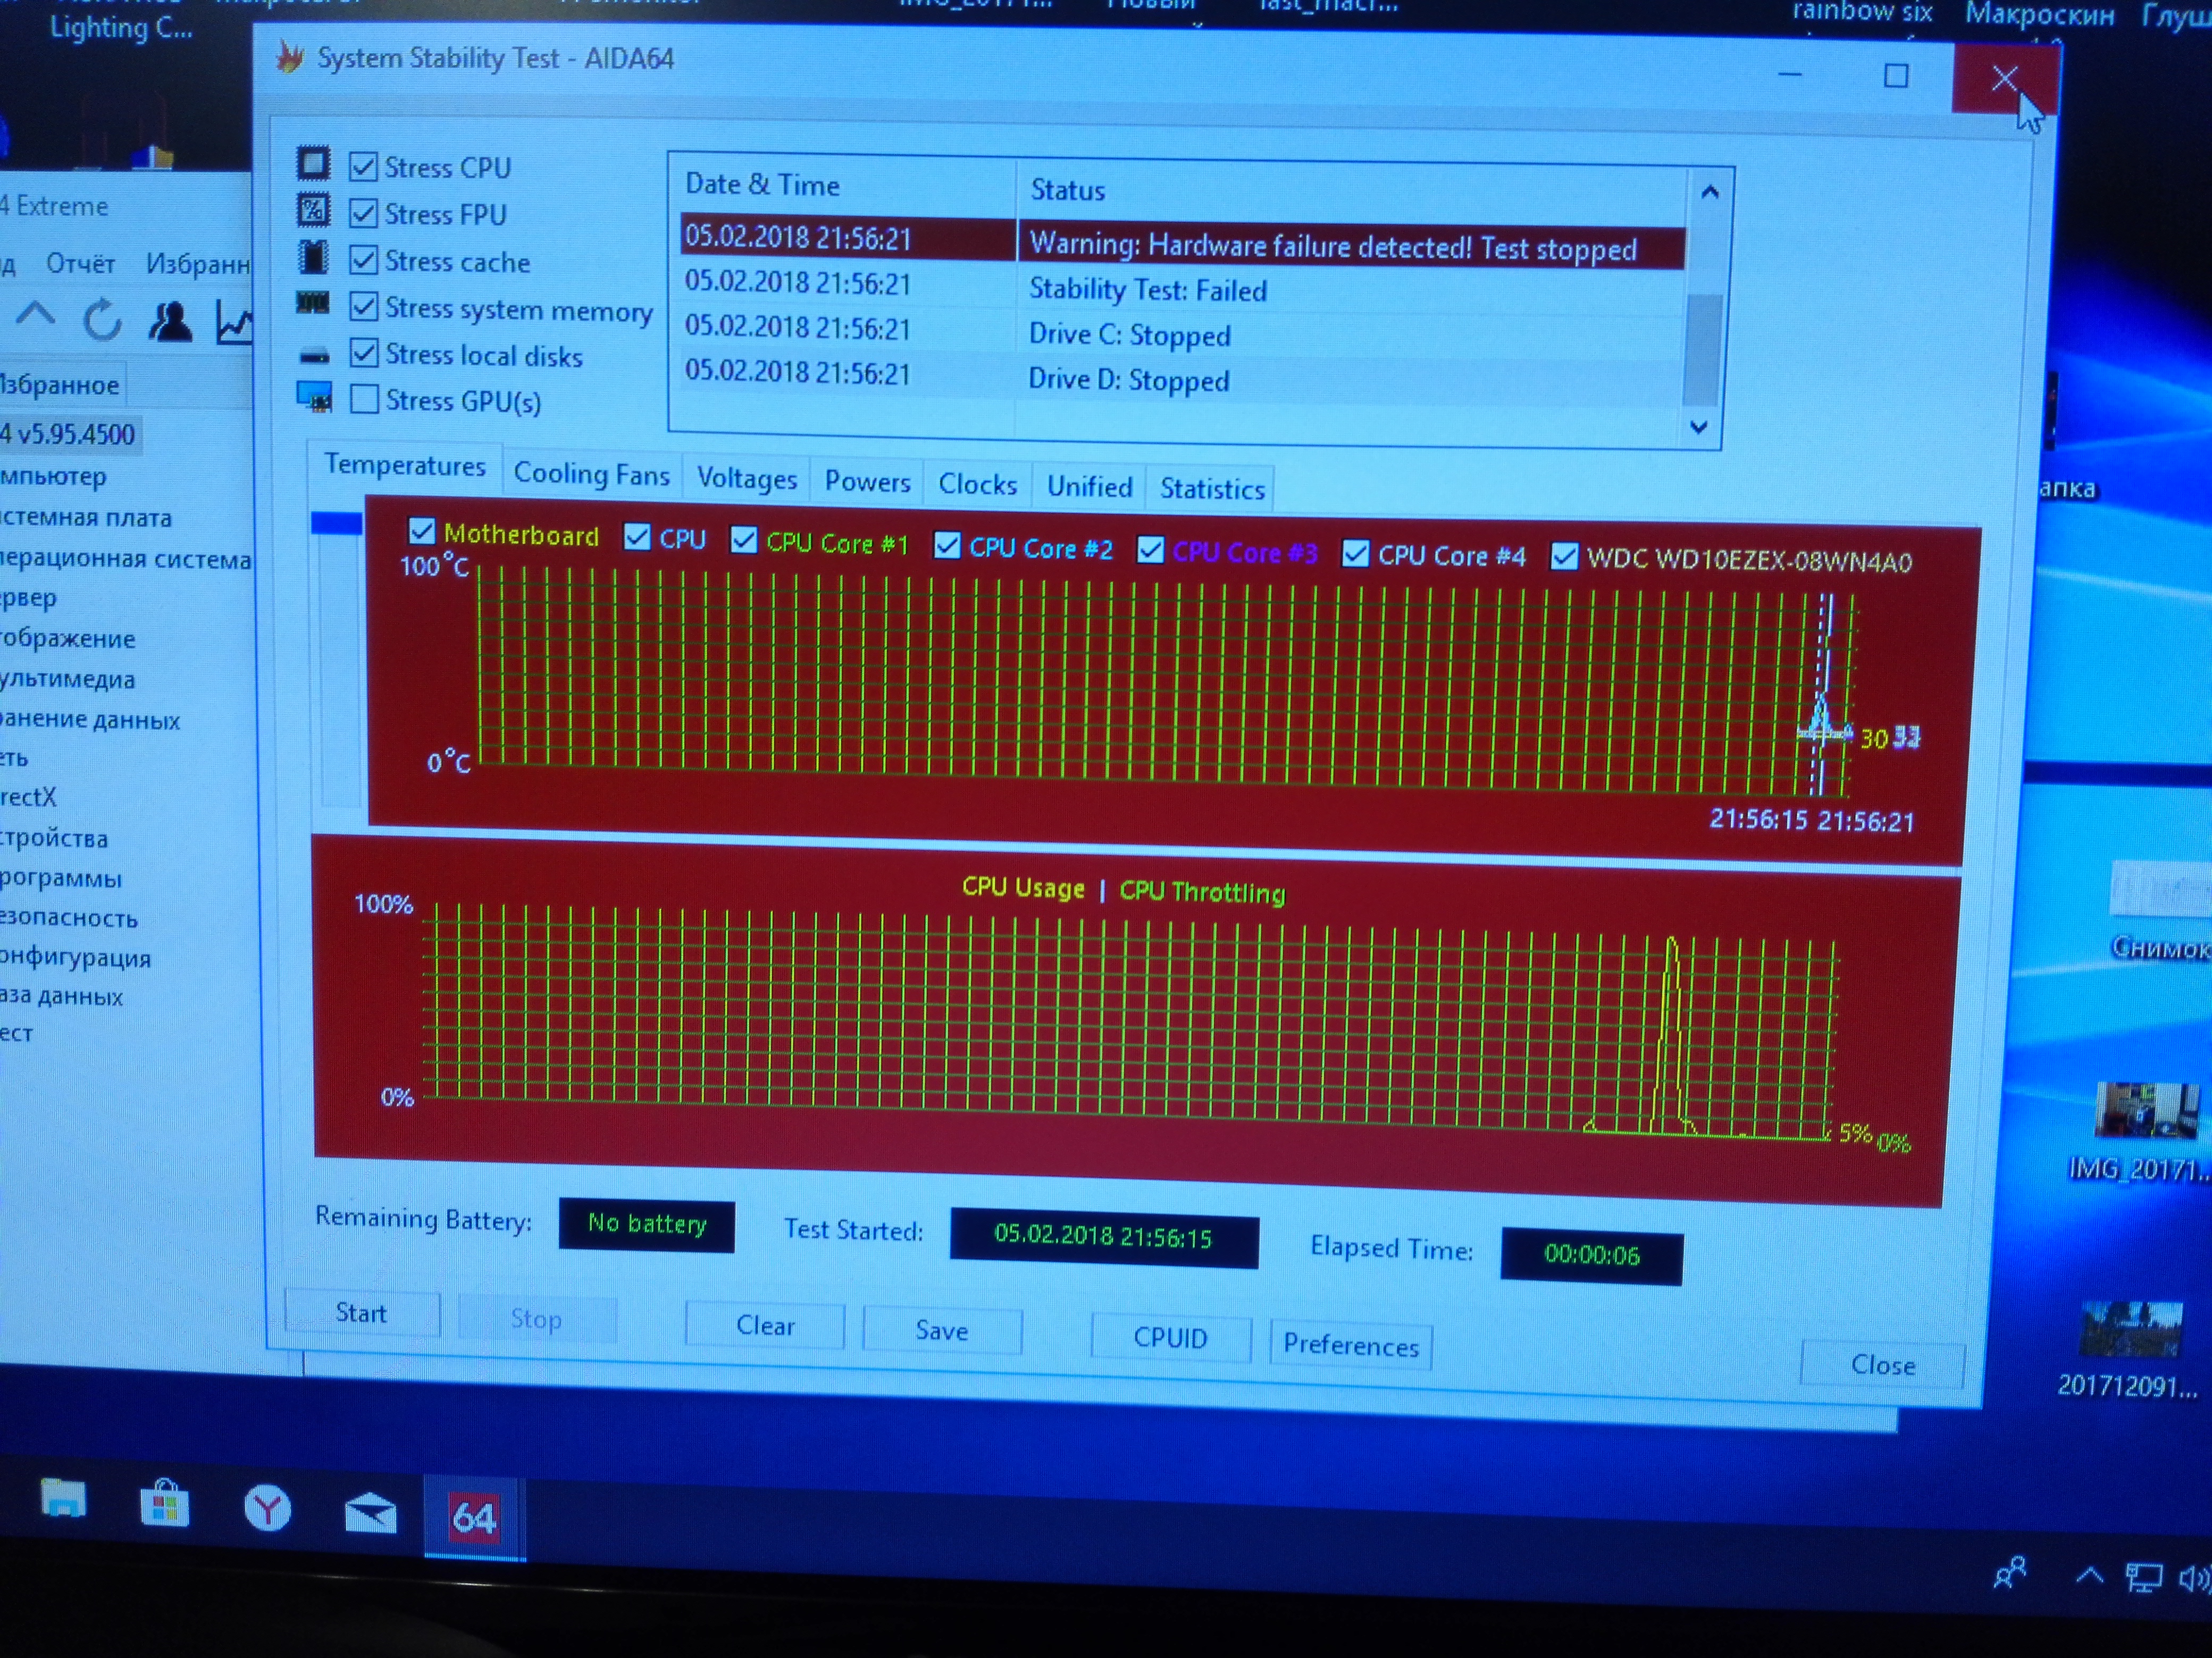
Task: Click the refresh icon in AIDA64 toolbar
Action: tap(102, 321)
